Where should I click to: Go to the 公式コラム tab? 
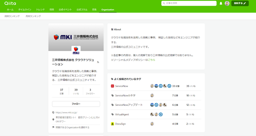point(82,10)
